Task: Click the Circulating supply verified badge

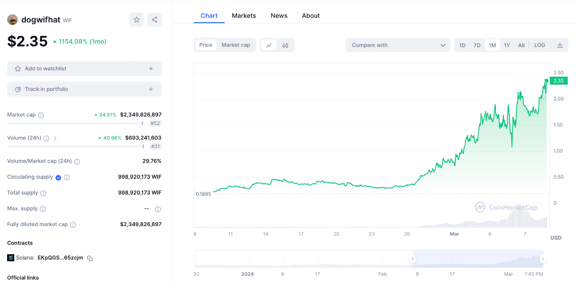Action: coord(58,177)
